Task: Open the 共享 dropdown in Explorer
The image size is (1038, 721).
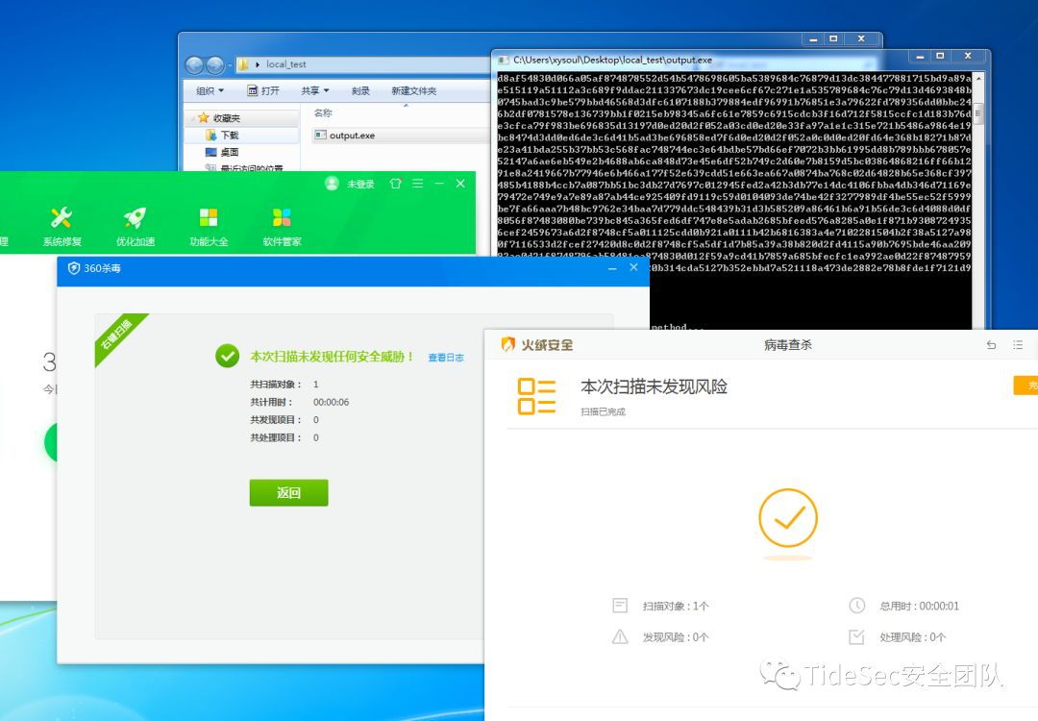Action: point(315,90)
